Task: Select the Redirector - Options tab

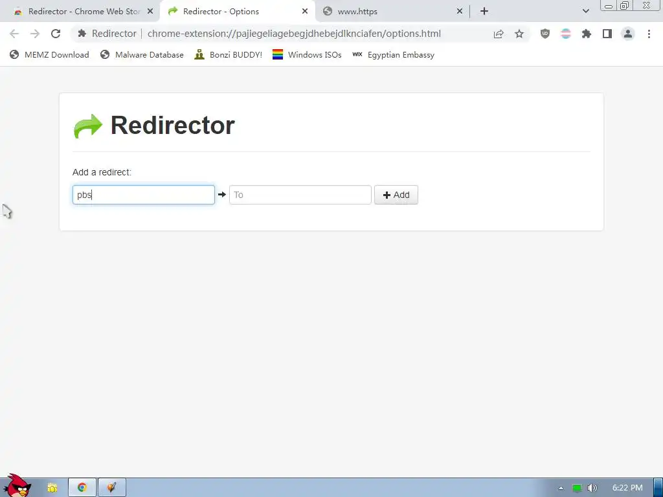Action: [237, 12]
